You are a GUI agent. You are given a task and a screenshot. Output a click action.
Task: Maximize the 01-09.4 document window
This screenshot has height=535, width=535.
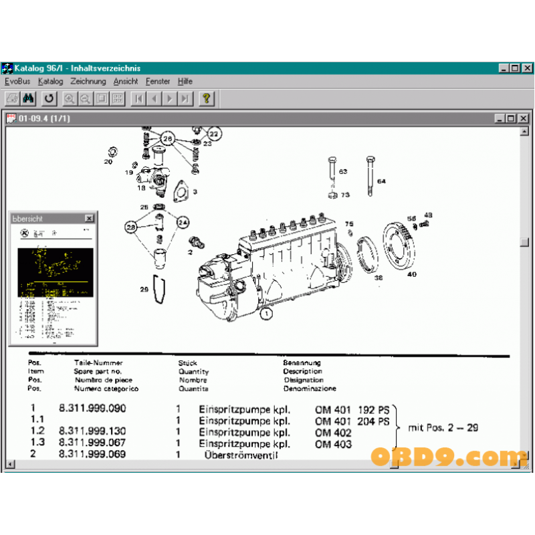[511, 118]
